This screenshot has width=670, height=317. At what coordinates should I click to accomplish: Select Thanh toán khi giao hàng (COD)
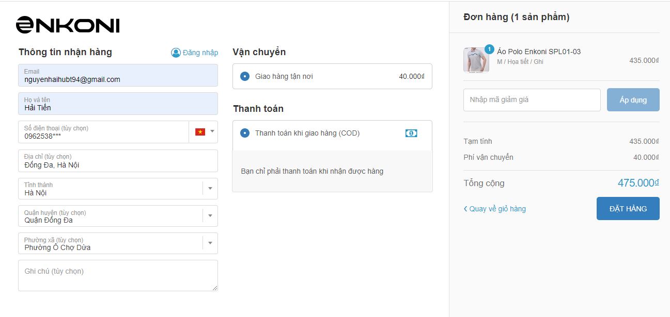point(245,133)
